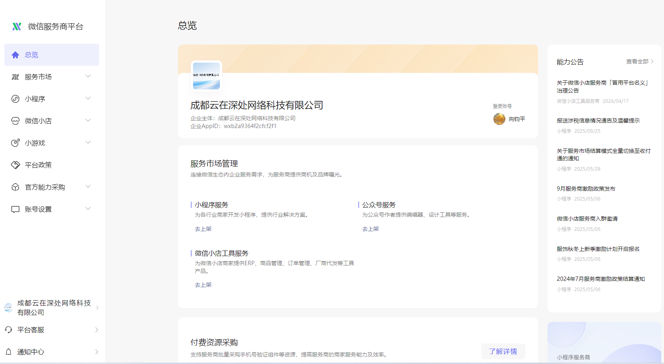Click the company logo thumbnail

pos(206,76)
